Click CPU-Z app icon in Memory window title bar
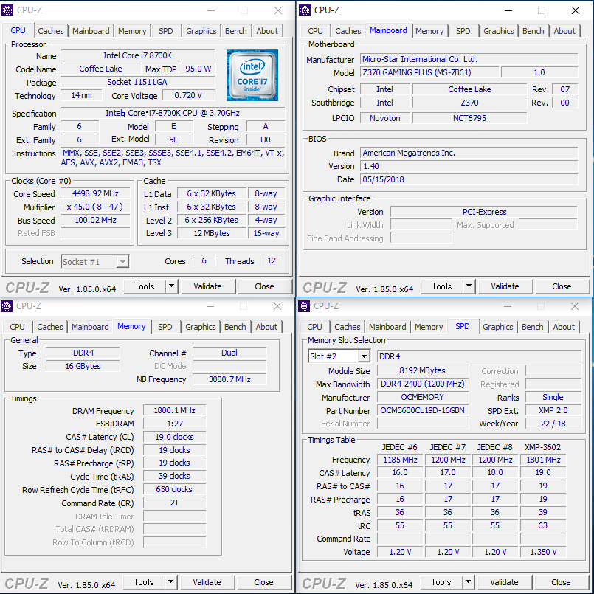Viewport: 594px width, 594px height. tap(7, 306)
